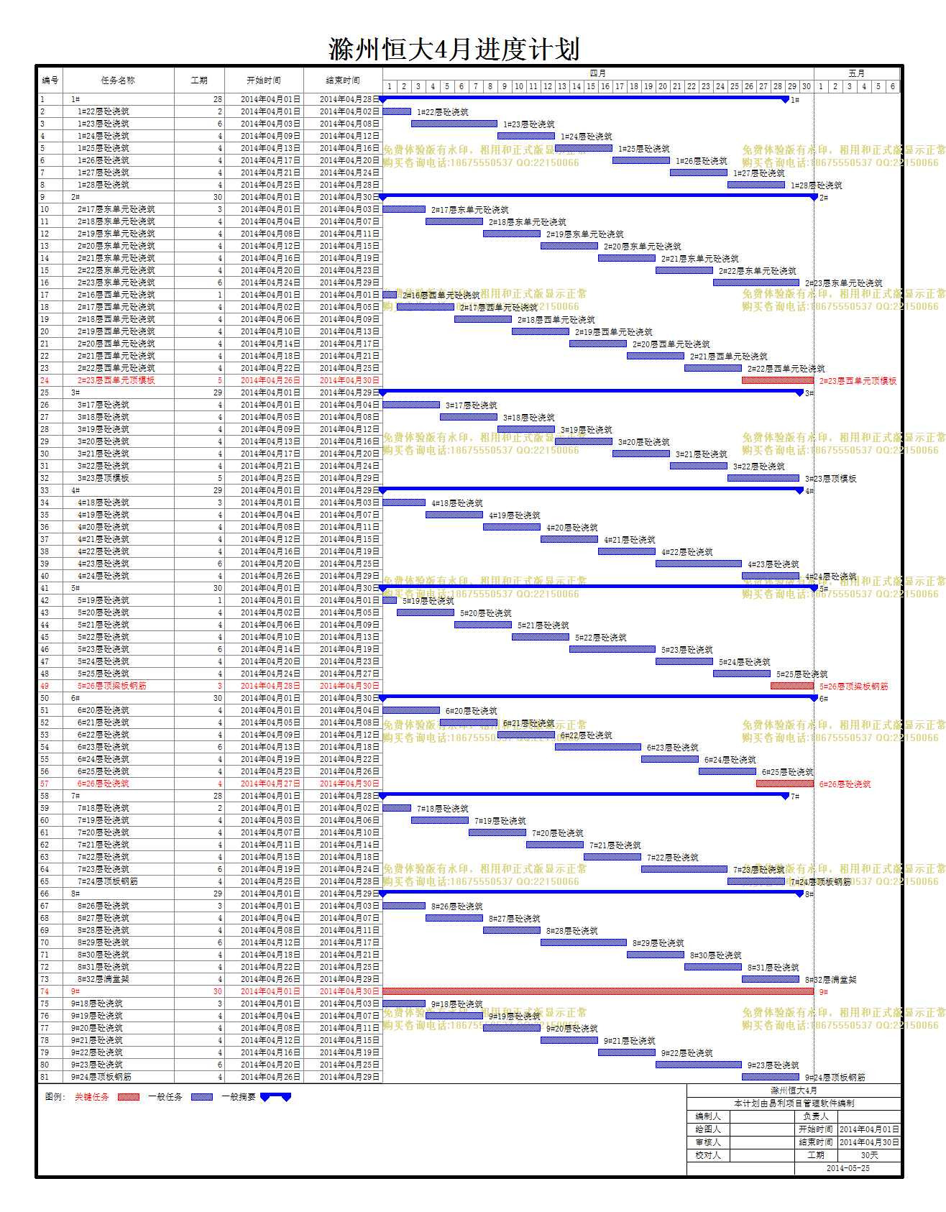Select the chart title 滁州恒大4月进度计划
Screen dimensions: 946x1212
[x=454, y=50]
